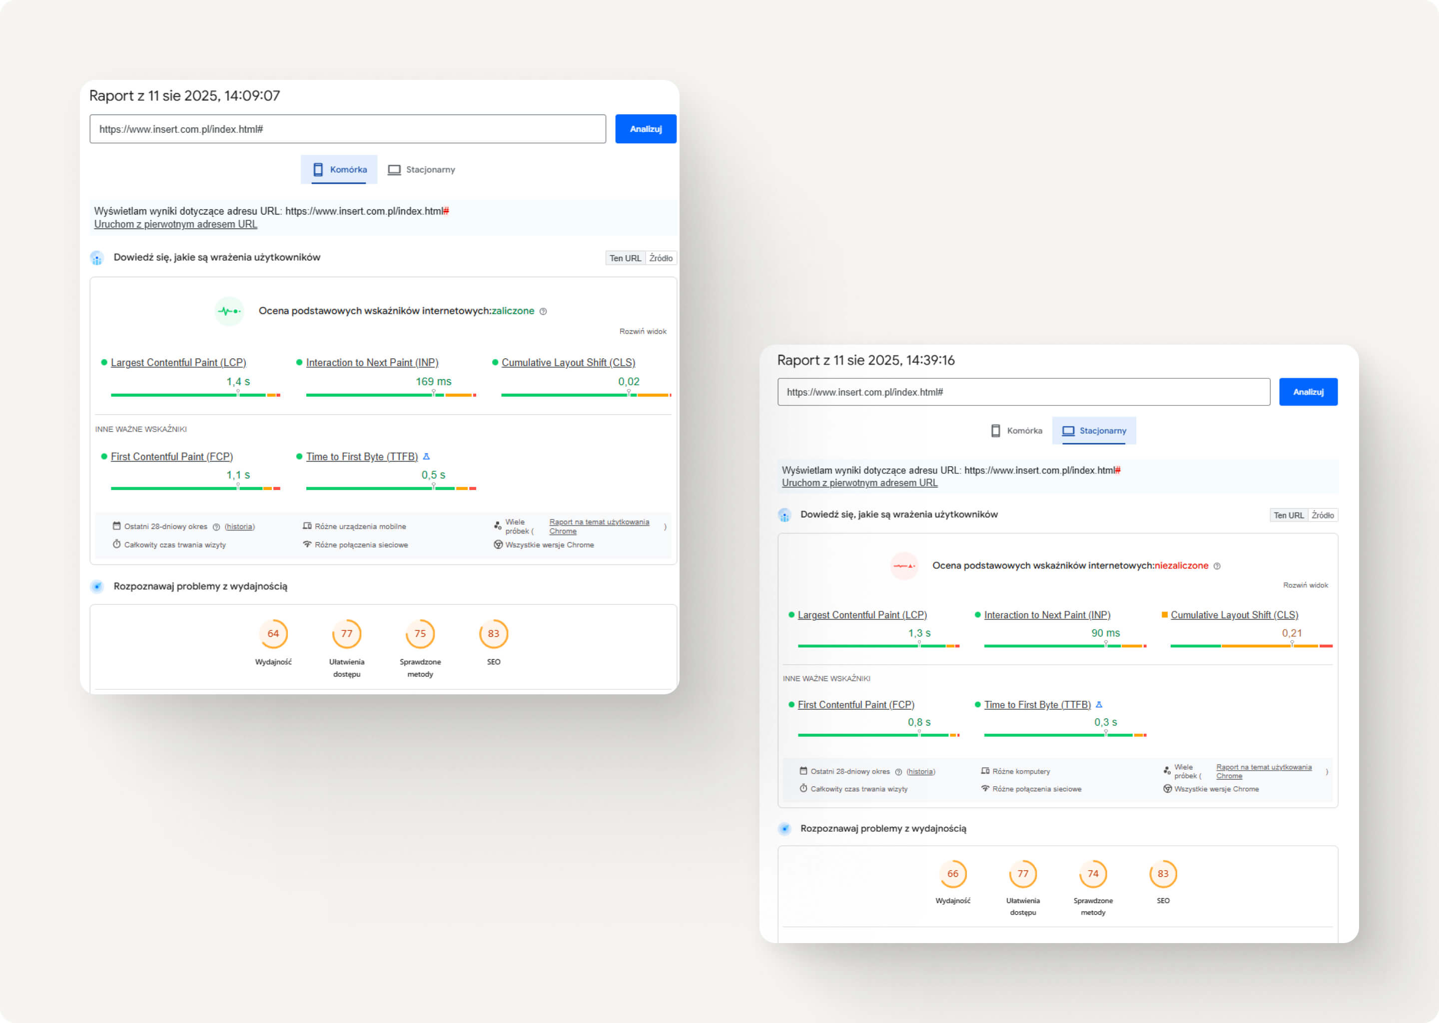This screenshot has height=1023, width=1439.
Task: Open 'Raport na temat użytkowania Chrome' in 14:39:16 report
Action: (x=1263, y=772)
